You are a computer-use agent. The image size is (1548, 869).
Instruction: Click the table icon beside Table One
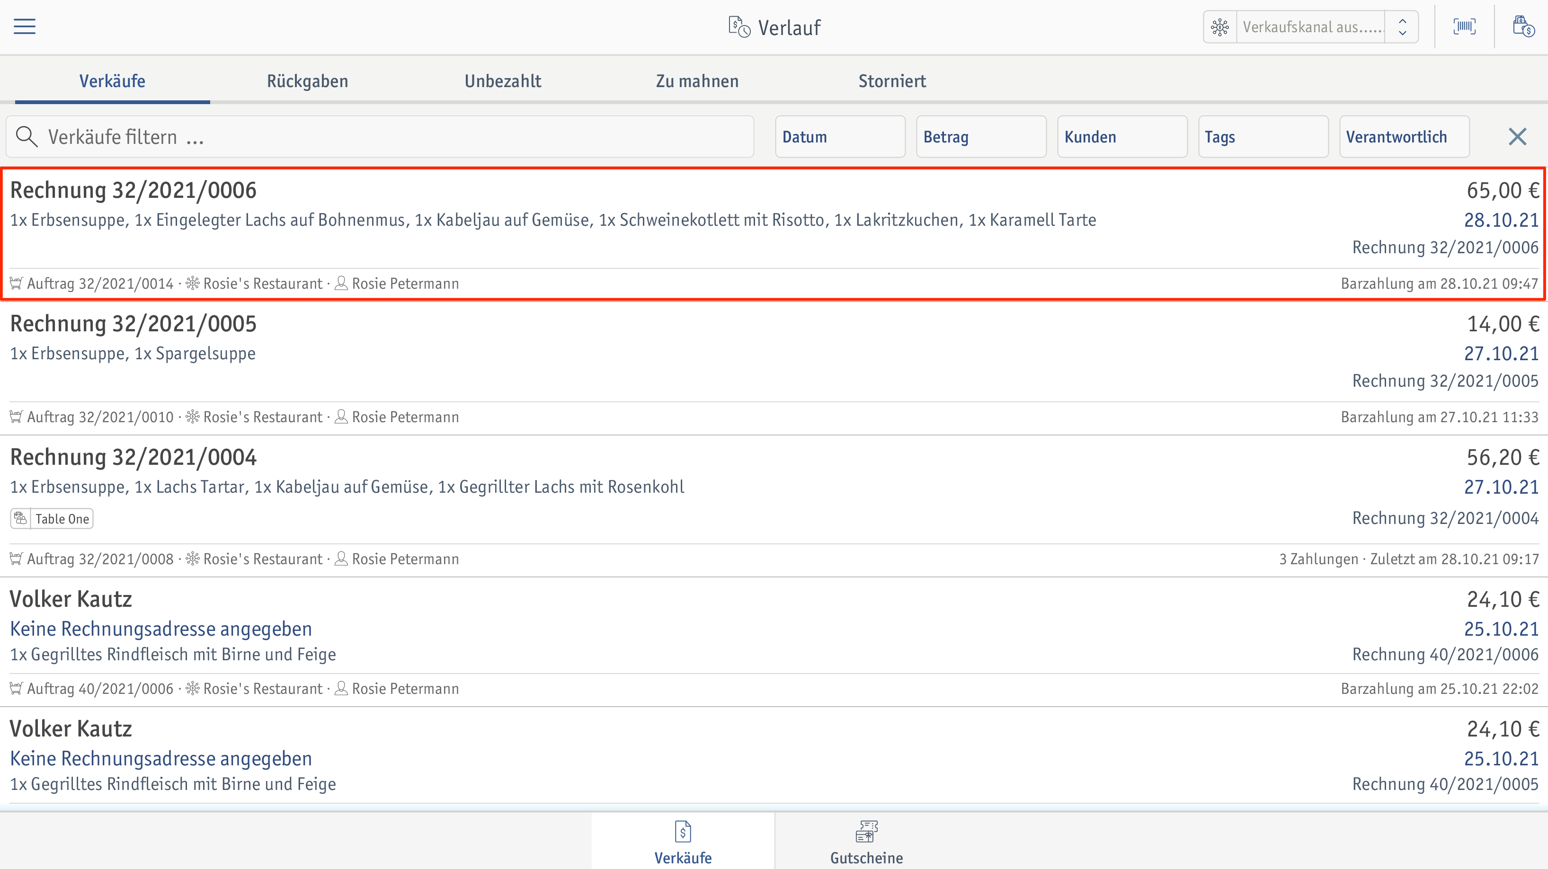pyautogui.click(x=20, y=519)
